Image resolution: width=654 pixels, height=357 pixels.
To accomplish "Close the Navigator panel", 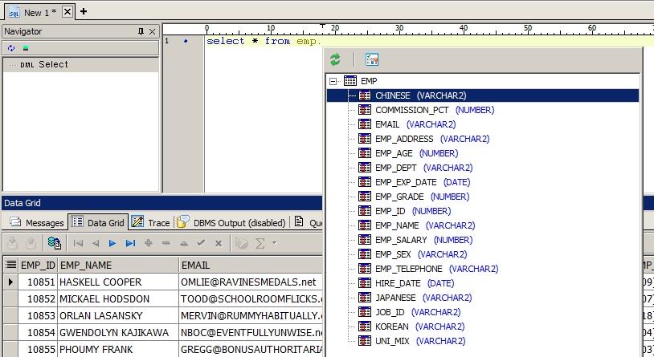I will point(153,31).
